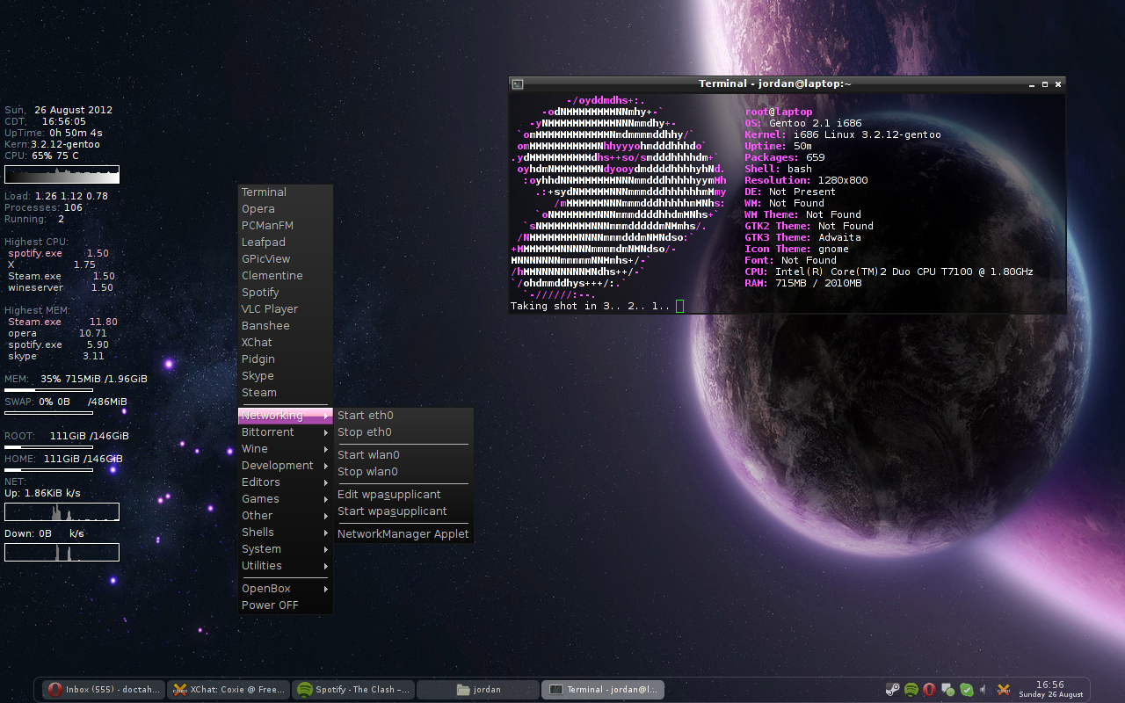This screenshot has height=703, width=1125.
Task: Expand the System submenu
Action: (x=261, y=548)
